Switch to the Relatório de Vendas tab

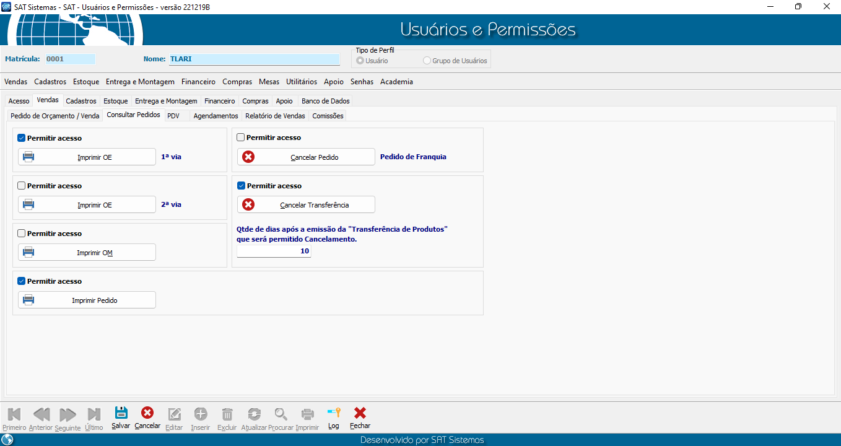[275, 116]
